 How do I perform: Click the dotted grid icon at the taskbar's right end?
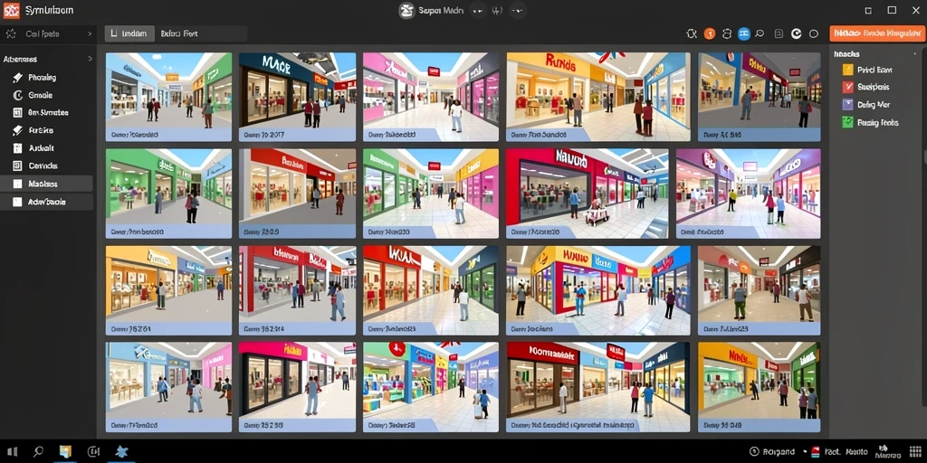pos(915,451)
